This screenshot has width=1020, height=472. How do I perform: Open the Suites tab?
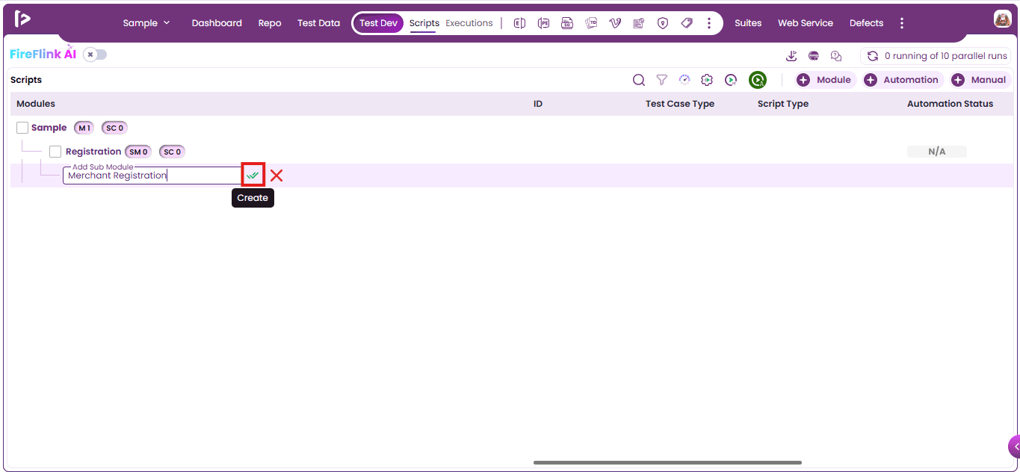748,23
